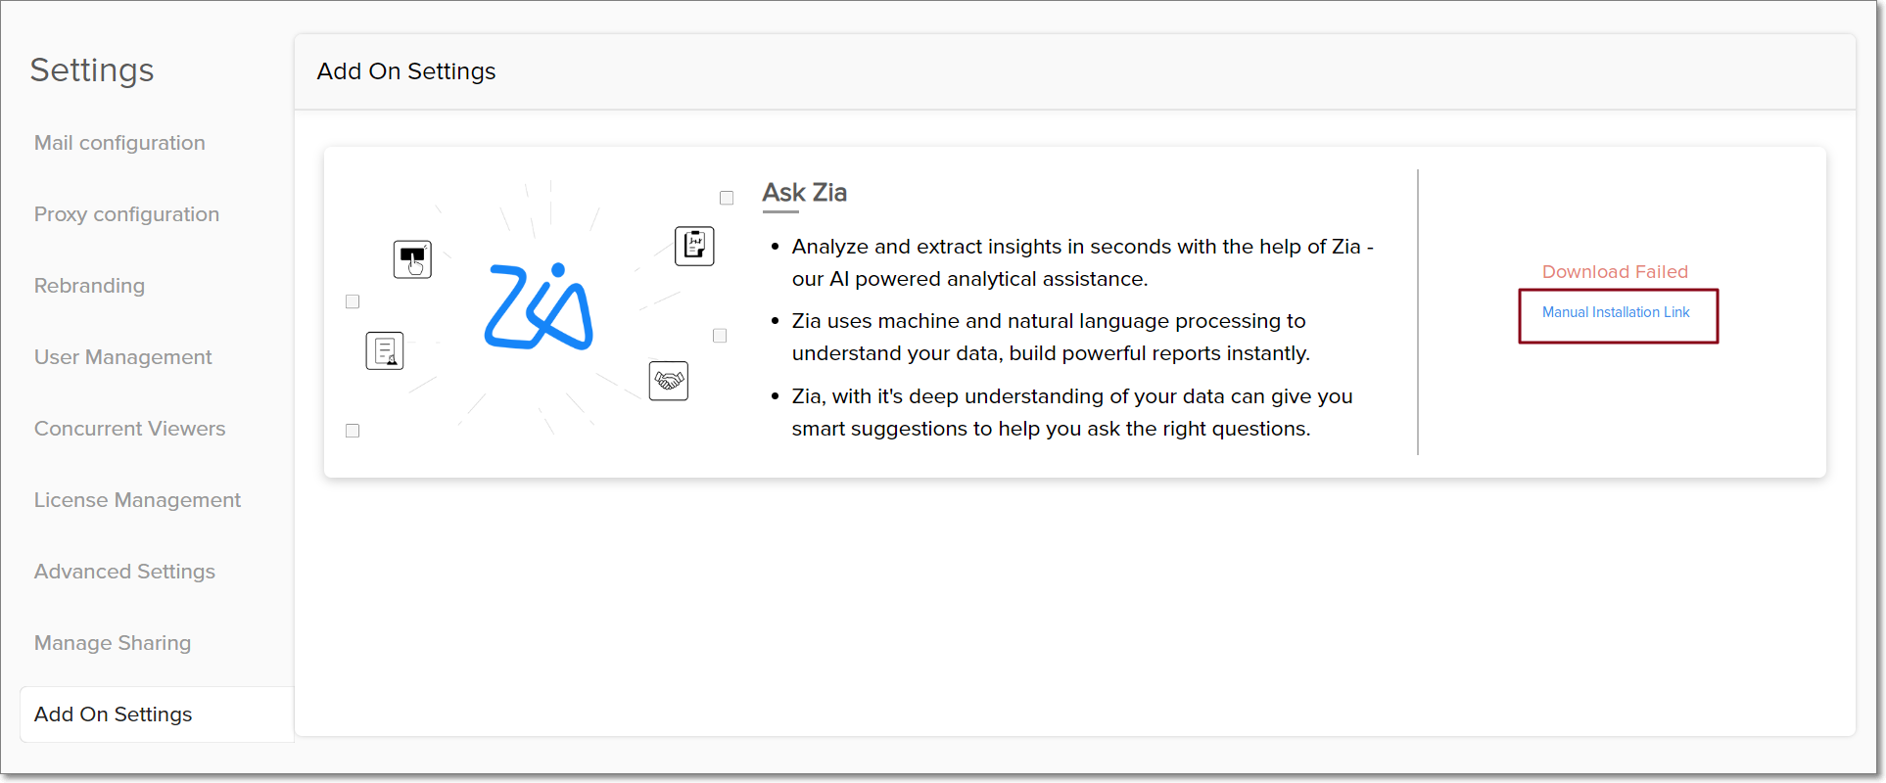
Task: Select Rebranding in the sidebar
Action: click(89, 286)
